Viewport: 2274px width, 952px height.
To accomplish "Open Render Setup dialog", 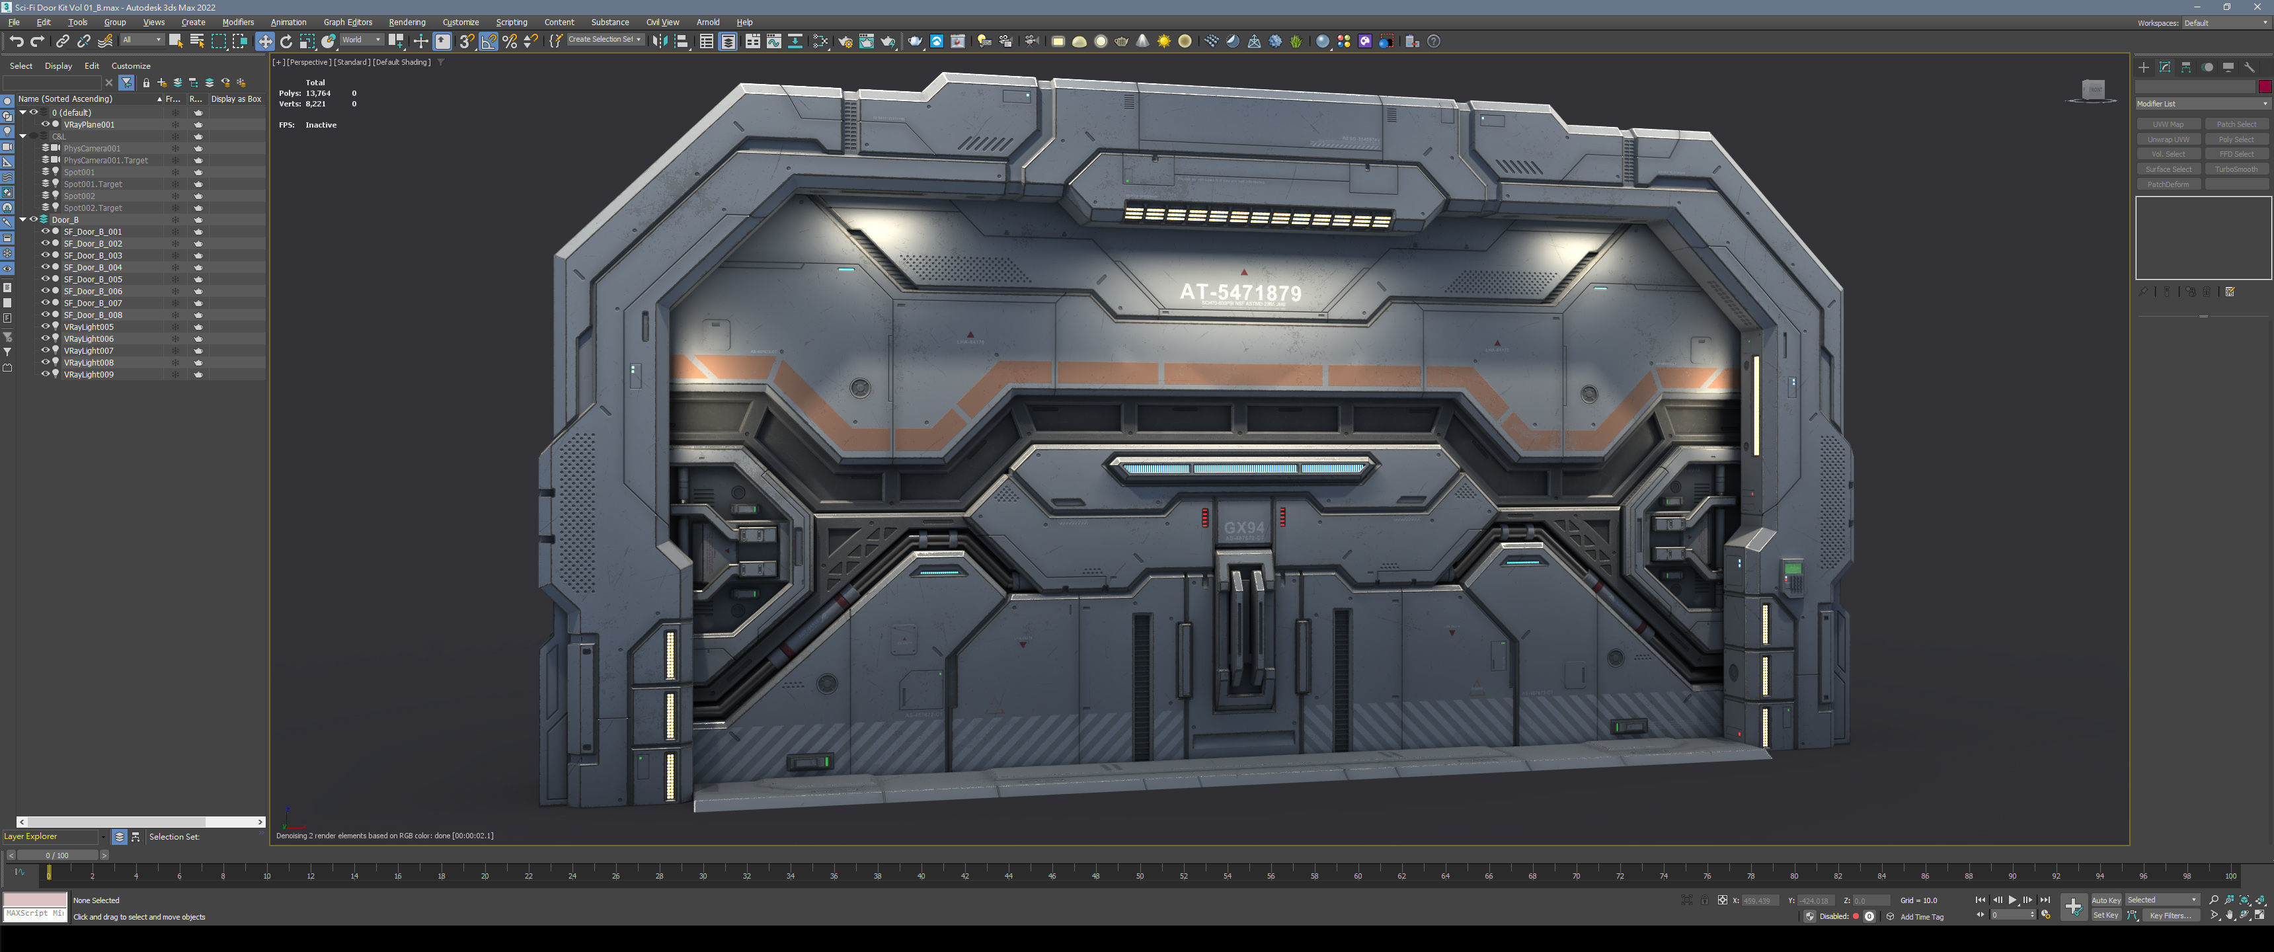I will pos(845,40).
